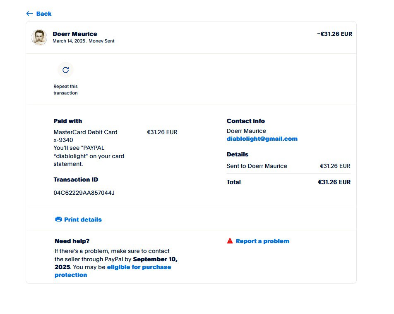Click the bold Doerr Maurice header name

point(75,34)
